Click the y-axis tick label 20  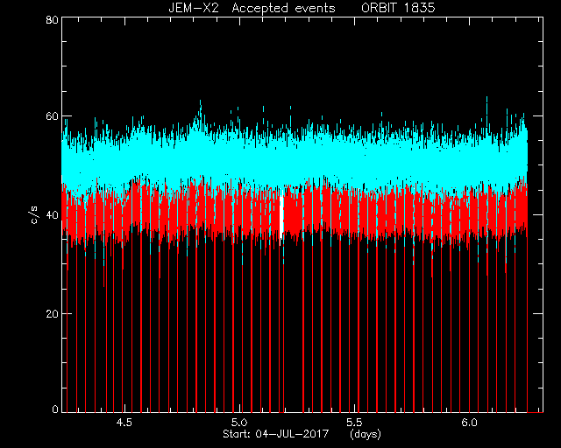[53, 313]
